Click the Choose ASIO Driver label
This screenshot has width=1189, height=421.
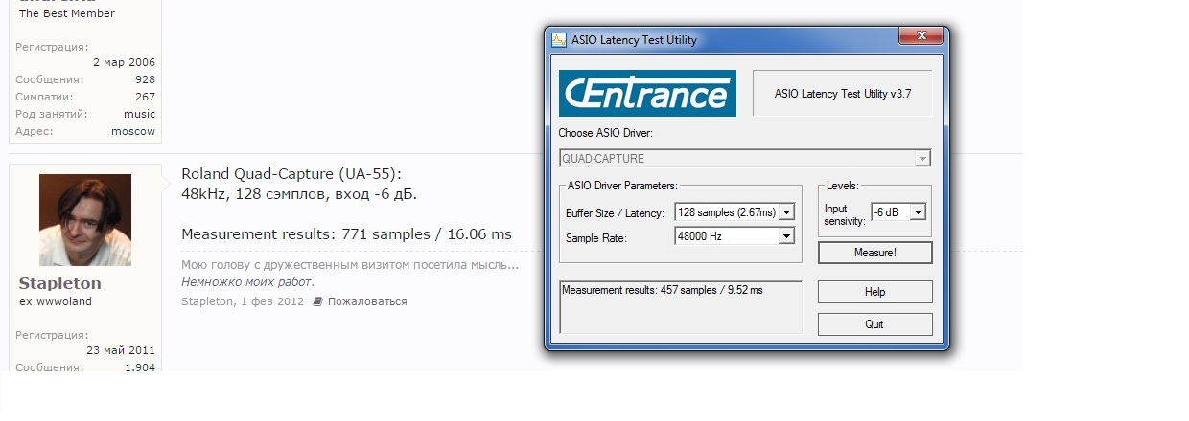pyautogui.click(x=605, y=133)
